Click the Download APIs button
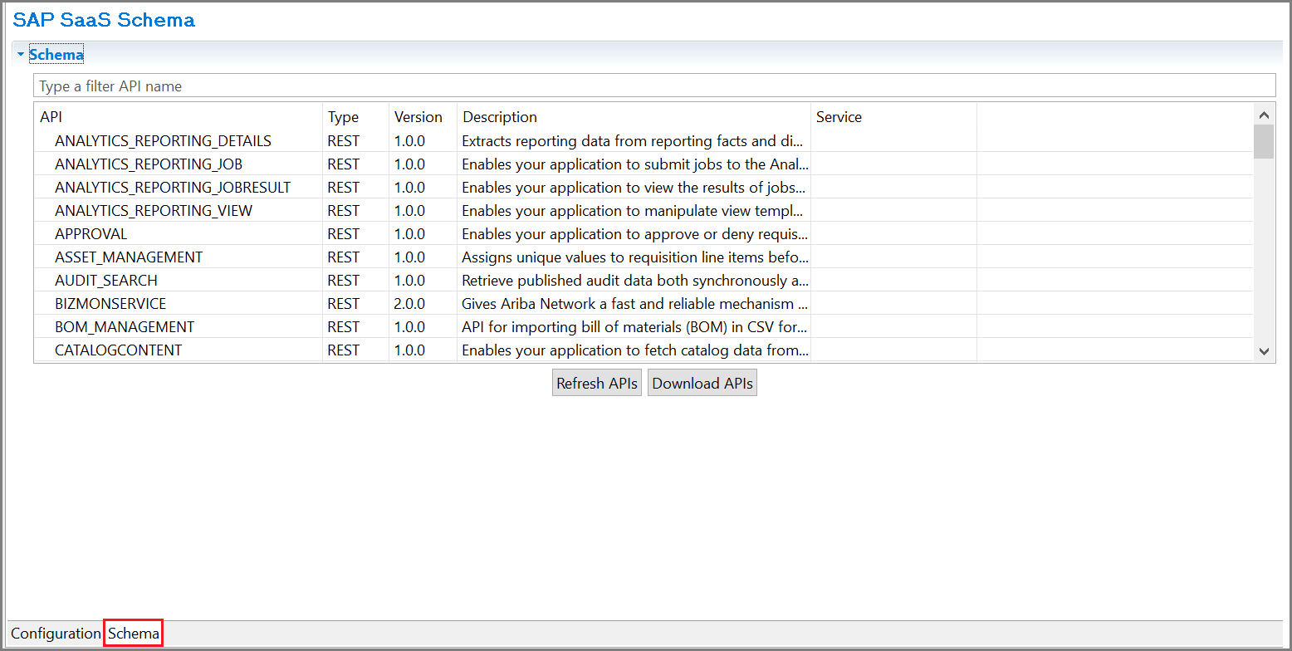Screen dimensions: 1292x651 [x=702, y=383]
